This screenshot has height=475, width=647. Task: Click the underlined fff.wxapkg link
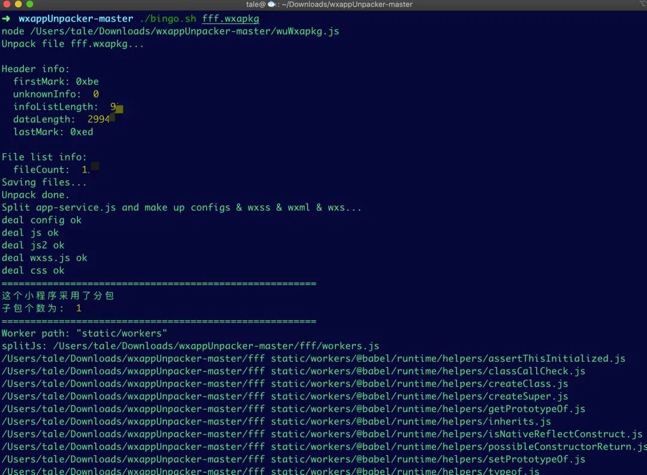230,19
